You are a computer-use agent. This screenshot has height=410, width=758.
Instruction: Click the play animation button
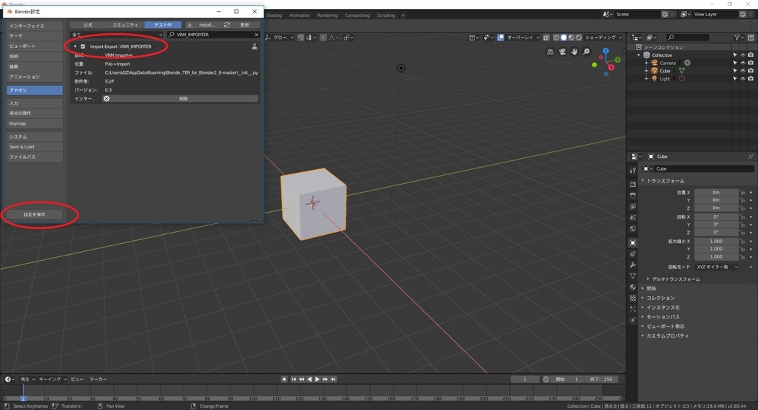click(318, 379)
